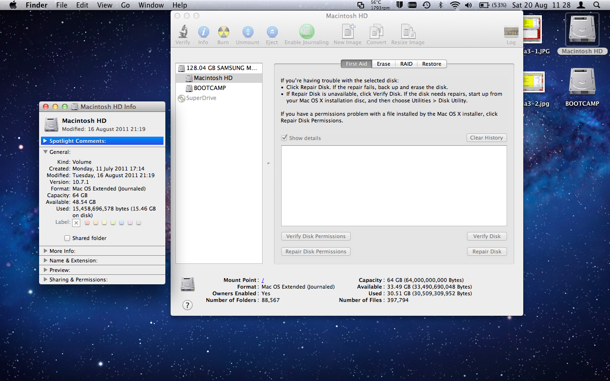Click the Verify microscope toolbar icon
This screenshot has height=381, width=610.
tap(183, 32)
